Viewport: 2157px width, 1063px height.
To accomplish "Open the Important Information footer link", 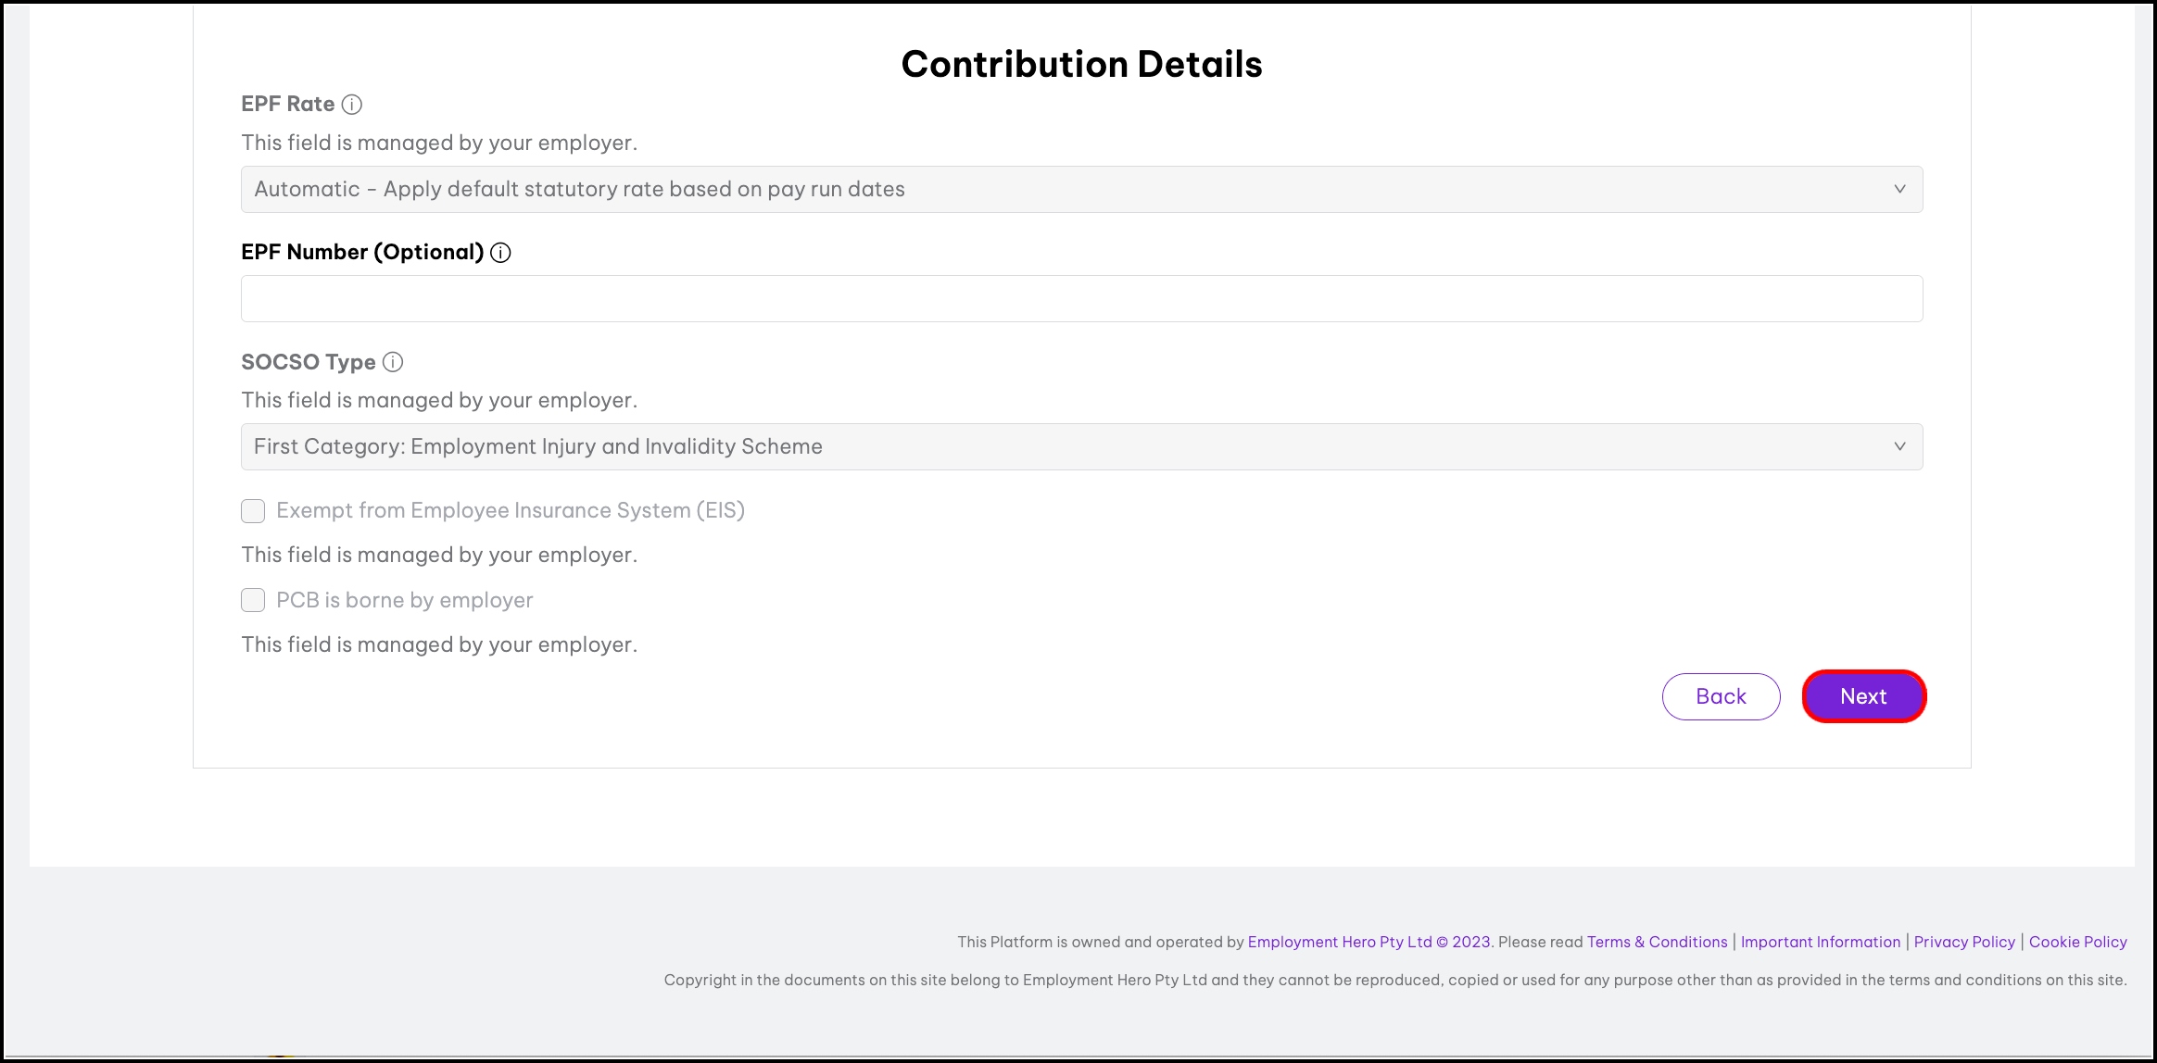I will click(x=1820, y=942).
